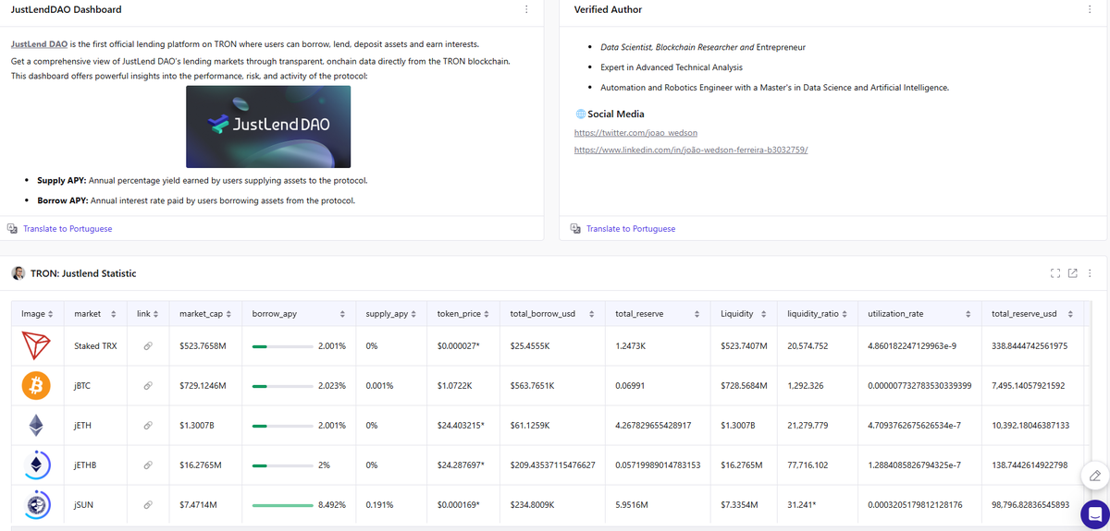Open the JustLendDAO Dashboard panel options menu
1110x531 pixels.
(x=526, y=10)
